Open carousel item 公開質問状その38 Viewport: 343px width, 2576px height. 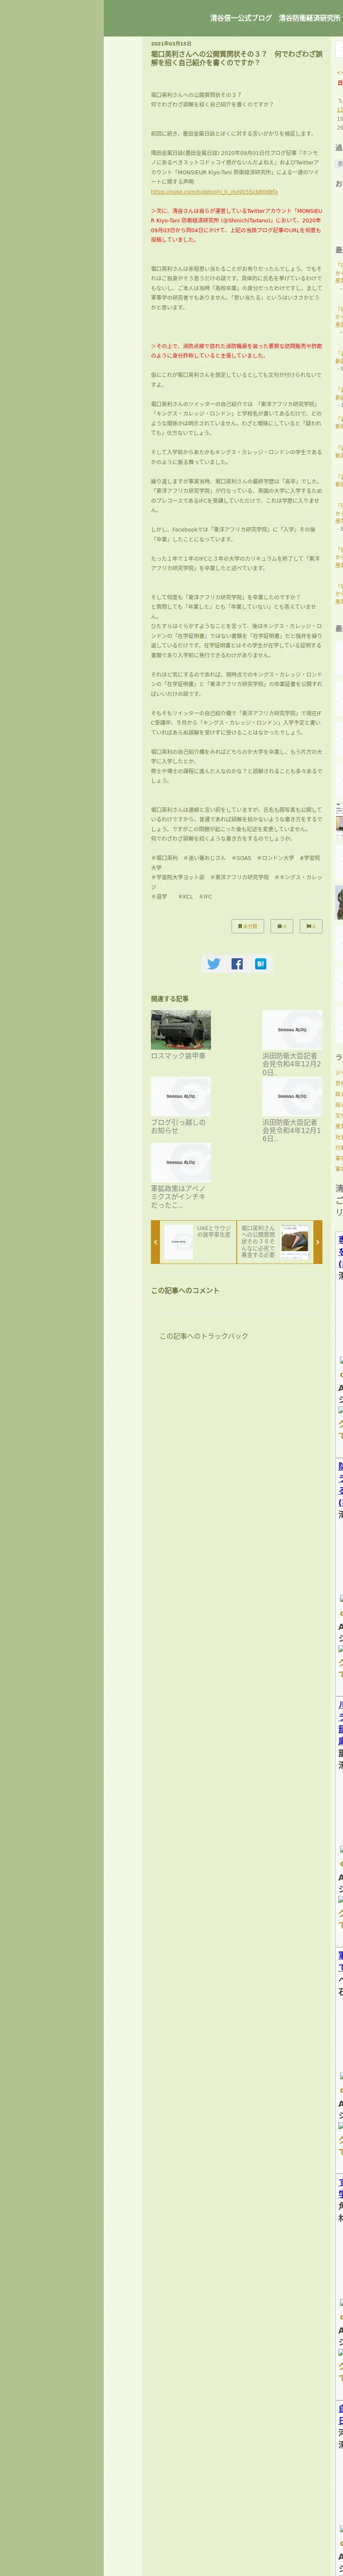(275, 1242)
